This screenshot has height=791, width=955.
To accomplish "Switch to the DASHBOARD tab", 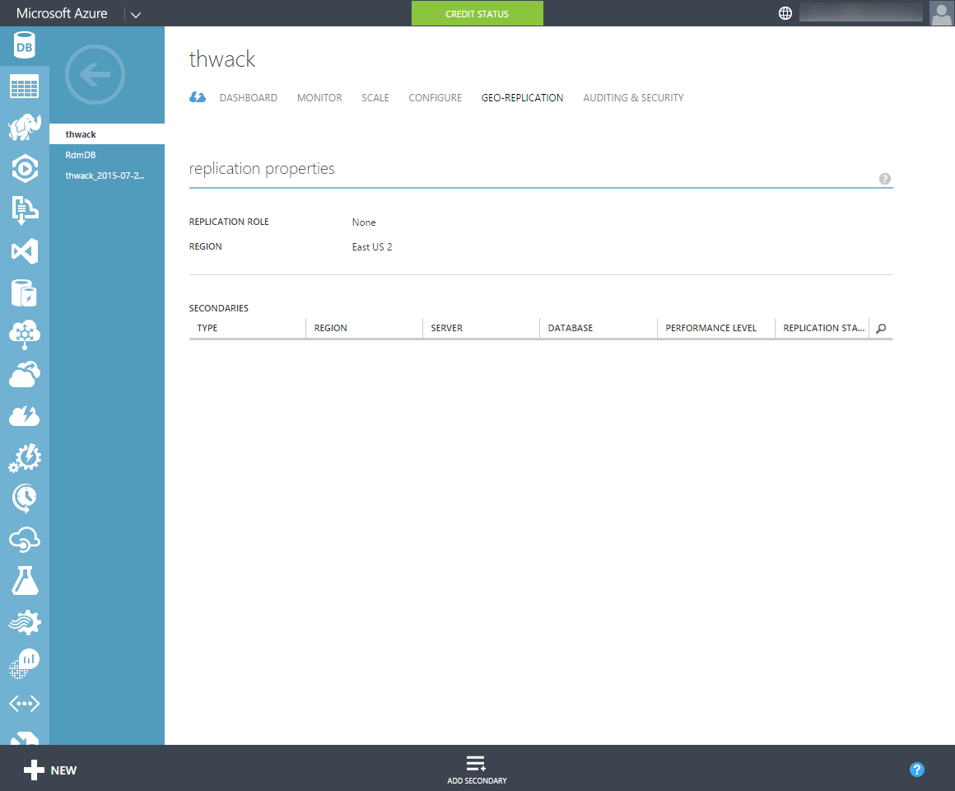I will click(249, 97).
